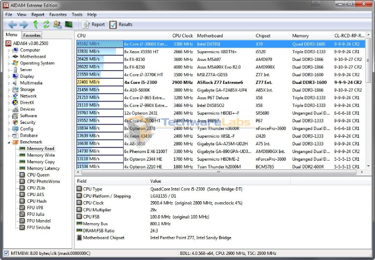Select the Security tree node
Screen dimensions: 375x260
tap(28, 122)
